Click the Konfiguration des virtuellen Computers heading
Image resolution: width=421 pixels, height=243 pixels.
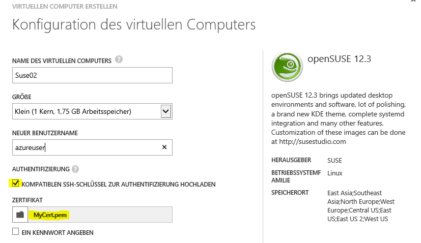coord(133,24)
